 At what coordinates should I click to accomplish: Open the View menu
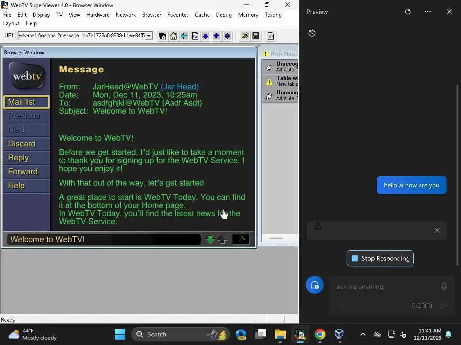[x=74, y=15]
